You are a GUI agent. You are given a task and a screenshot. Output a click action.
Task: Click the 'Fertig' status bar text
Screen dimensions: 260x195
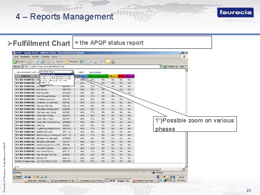[x=18, y=173]
